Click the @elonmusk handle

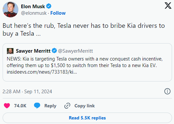coord(34,13)
